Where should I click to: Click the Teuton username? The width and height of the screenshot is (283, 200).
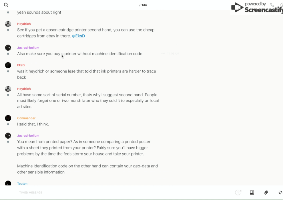22,183
